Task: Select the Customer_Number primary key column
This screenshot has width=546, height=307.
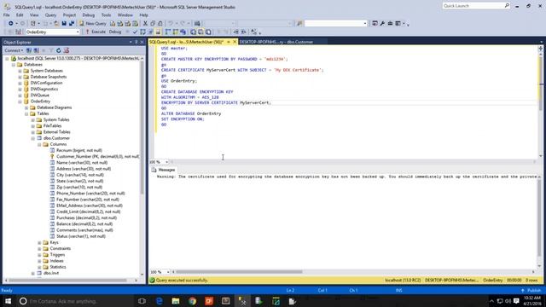Action: 97,157
